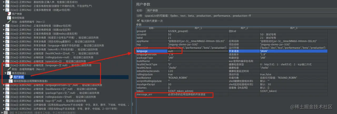Image resolution: width=337 pixels, height=114 pixels.
Task: Expand the 创建nodejs语言应用 test case node
Action: [x=4, y=34]
